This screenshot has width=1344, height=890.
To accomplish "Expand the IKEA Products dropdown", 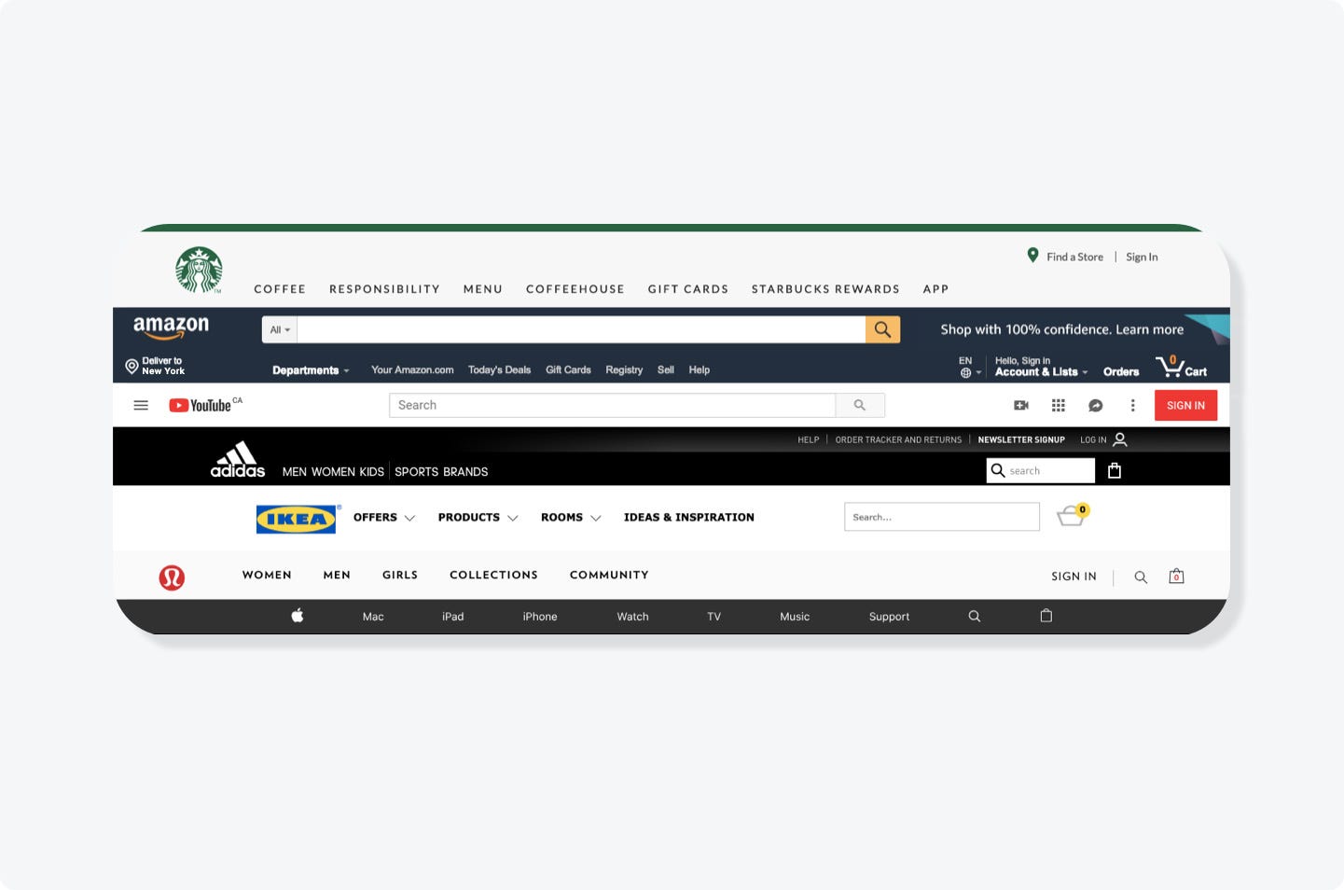I will pyautogui.click(x=478, y=518).
